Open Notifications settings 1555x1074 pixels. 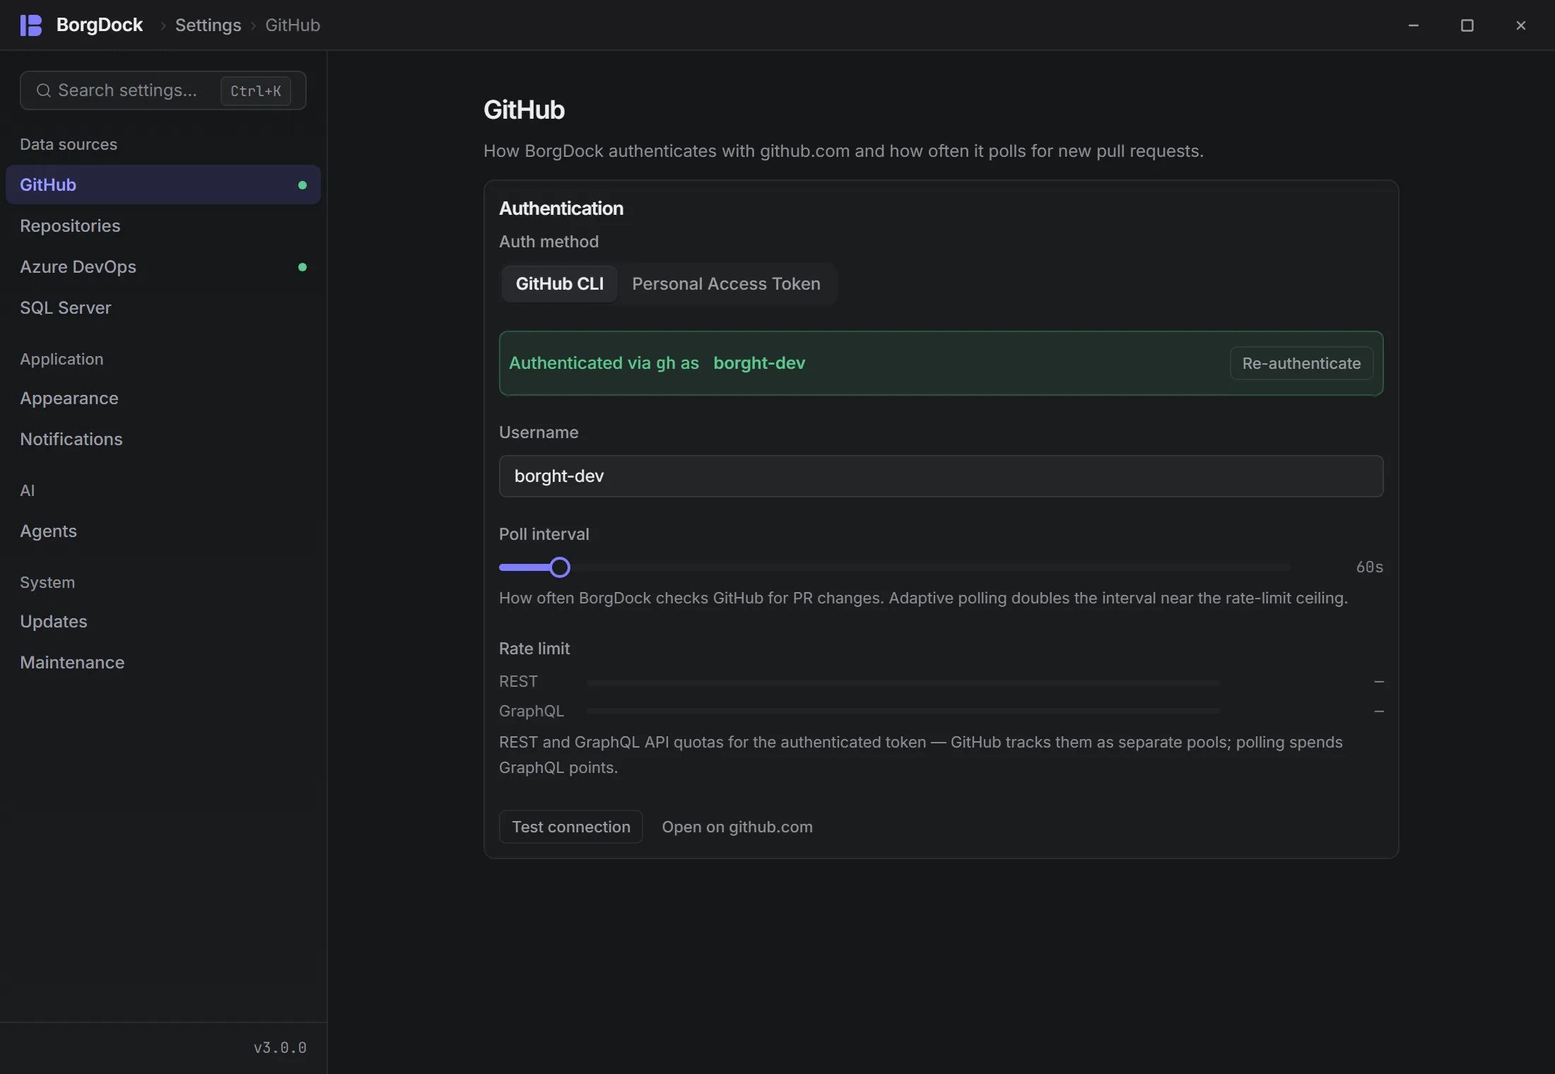coord(163,439)
